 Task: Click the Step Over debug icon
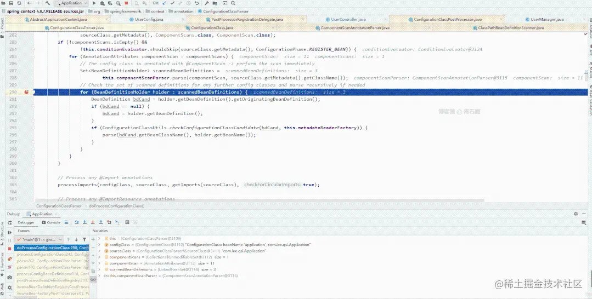tap(77, 222)
